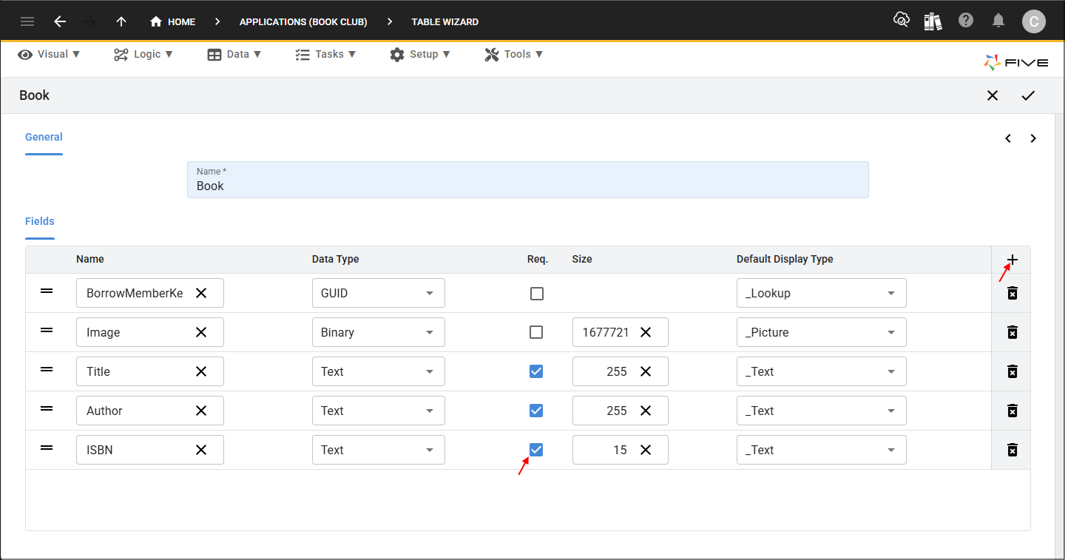The height and width of the screenshot is (560, 1065).
Task: Clear the Author size value
Action: (646, 411)
